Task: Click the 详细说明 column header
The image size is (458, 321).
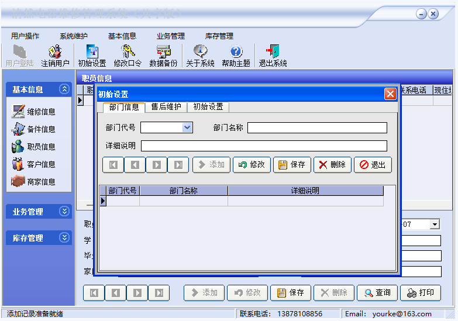Action: [x=305, y=191]
